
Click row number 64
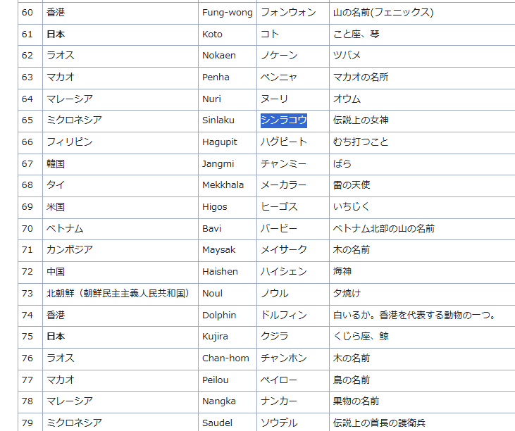[27, 99]
